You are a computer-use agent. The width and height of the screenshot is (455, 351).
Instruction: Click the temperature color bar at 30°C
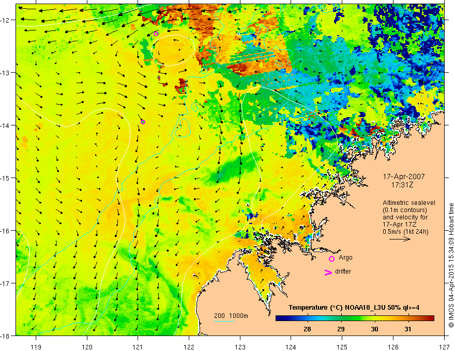pos(375,318)
